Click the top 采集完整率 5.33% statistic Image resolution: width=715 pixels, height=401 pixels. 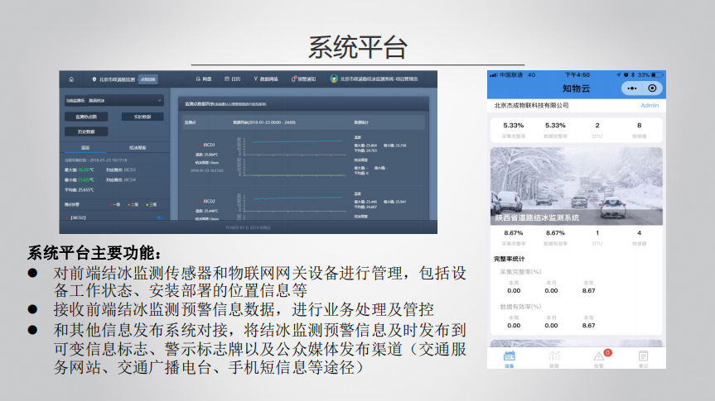[x=514, y=130]
